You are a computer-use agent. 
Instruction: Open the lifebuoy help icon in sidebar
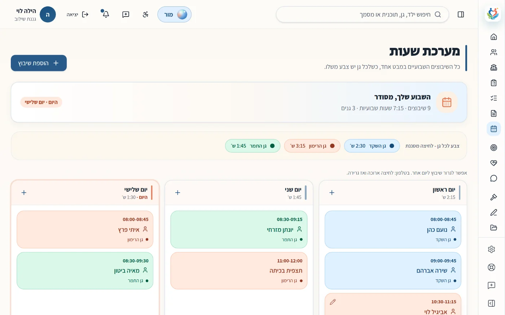(x=491, y=267)
